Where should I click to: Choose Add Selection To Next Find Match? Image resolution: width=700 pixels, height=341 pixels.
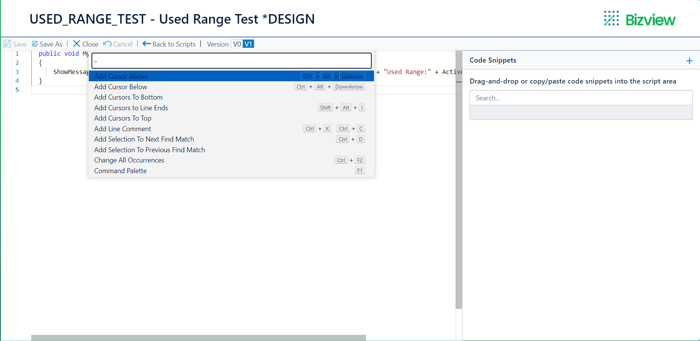[231, 139]
